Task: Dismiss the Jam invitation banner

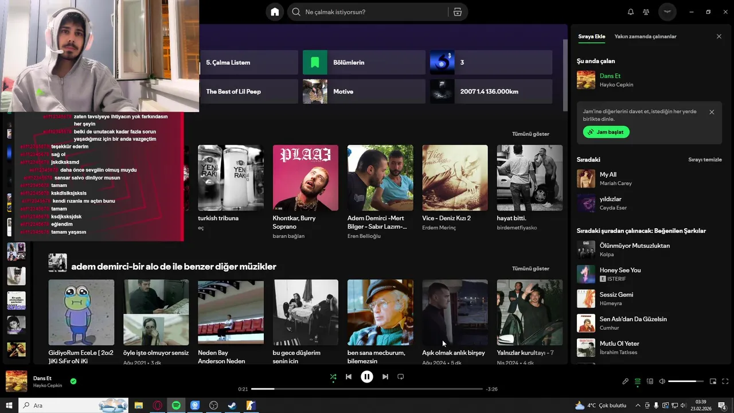Action: (x=712, y=112)
